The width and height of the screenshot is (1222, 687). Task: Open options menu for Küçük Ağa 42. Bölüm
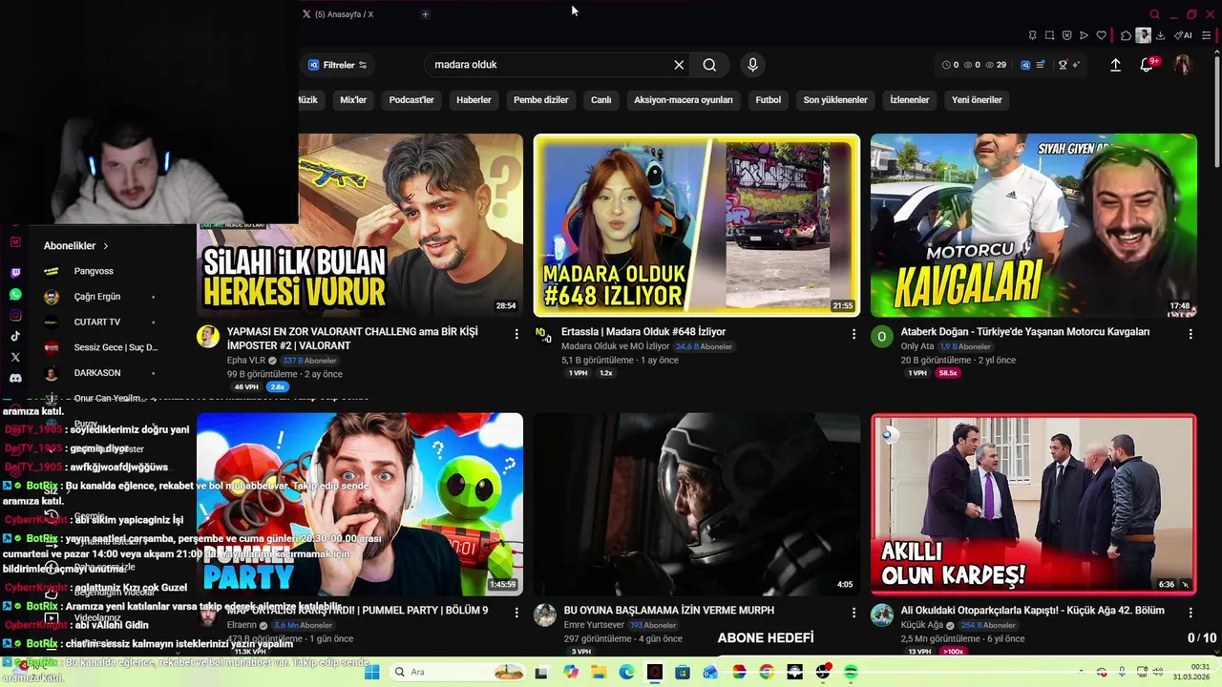tap(1190, 613)
